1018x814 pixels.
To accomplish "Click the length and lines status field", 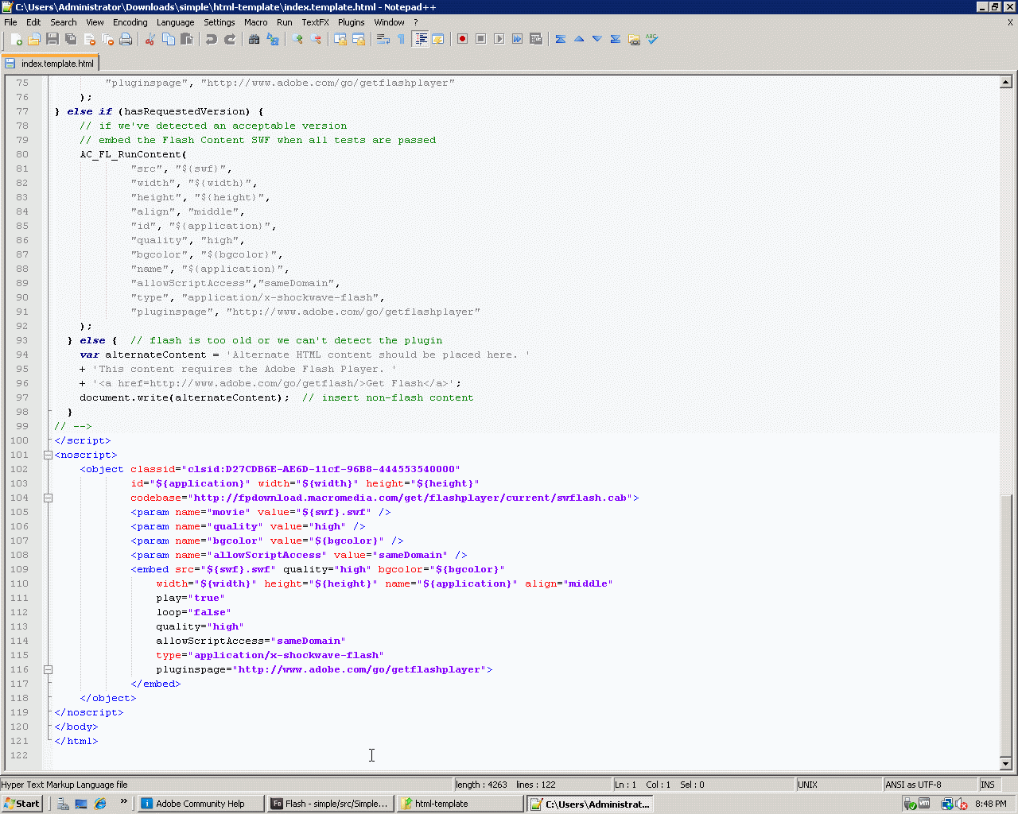I will click(x=532, y=785).
